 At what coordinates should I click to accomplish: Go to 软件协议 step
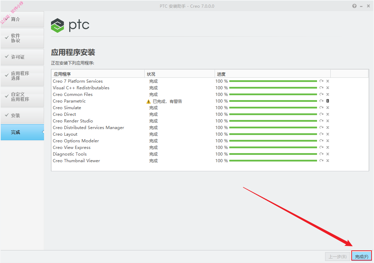[22, 38]
